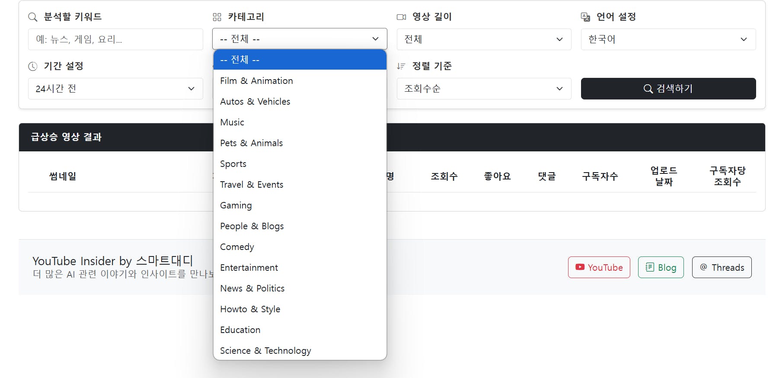Open the 언어 설정 dropdown showing 한국어
Viewport: 776px width, 378px height.
pyautogui.click(x=668, y=39)
